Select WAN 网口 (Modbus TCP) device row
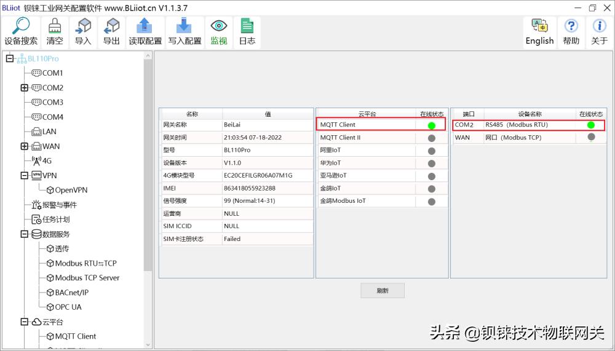The height and width of the screenshot is (351, 615). point(528,138)
